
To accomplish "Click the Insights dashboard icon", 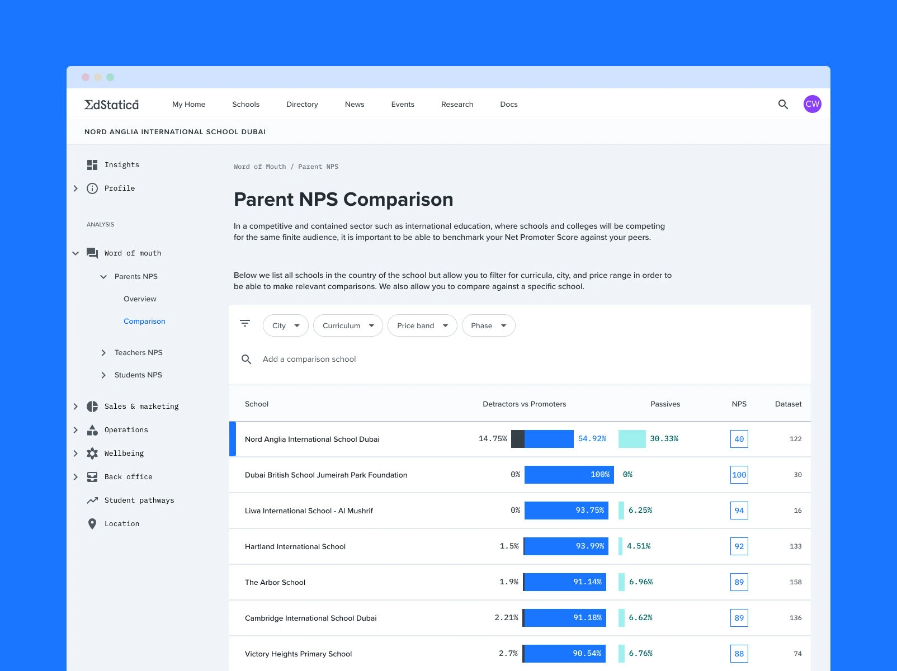I will [92, 165].
